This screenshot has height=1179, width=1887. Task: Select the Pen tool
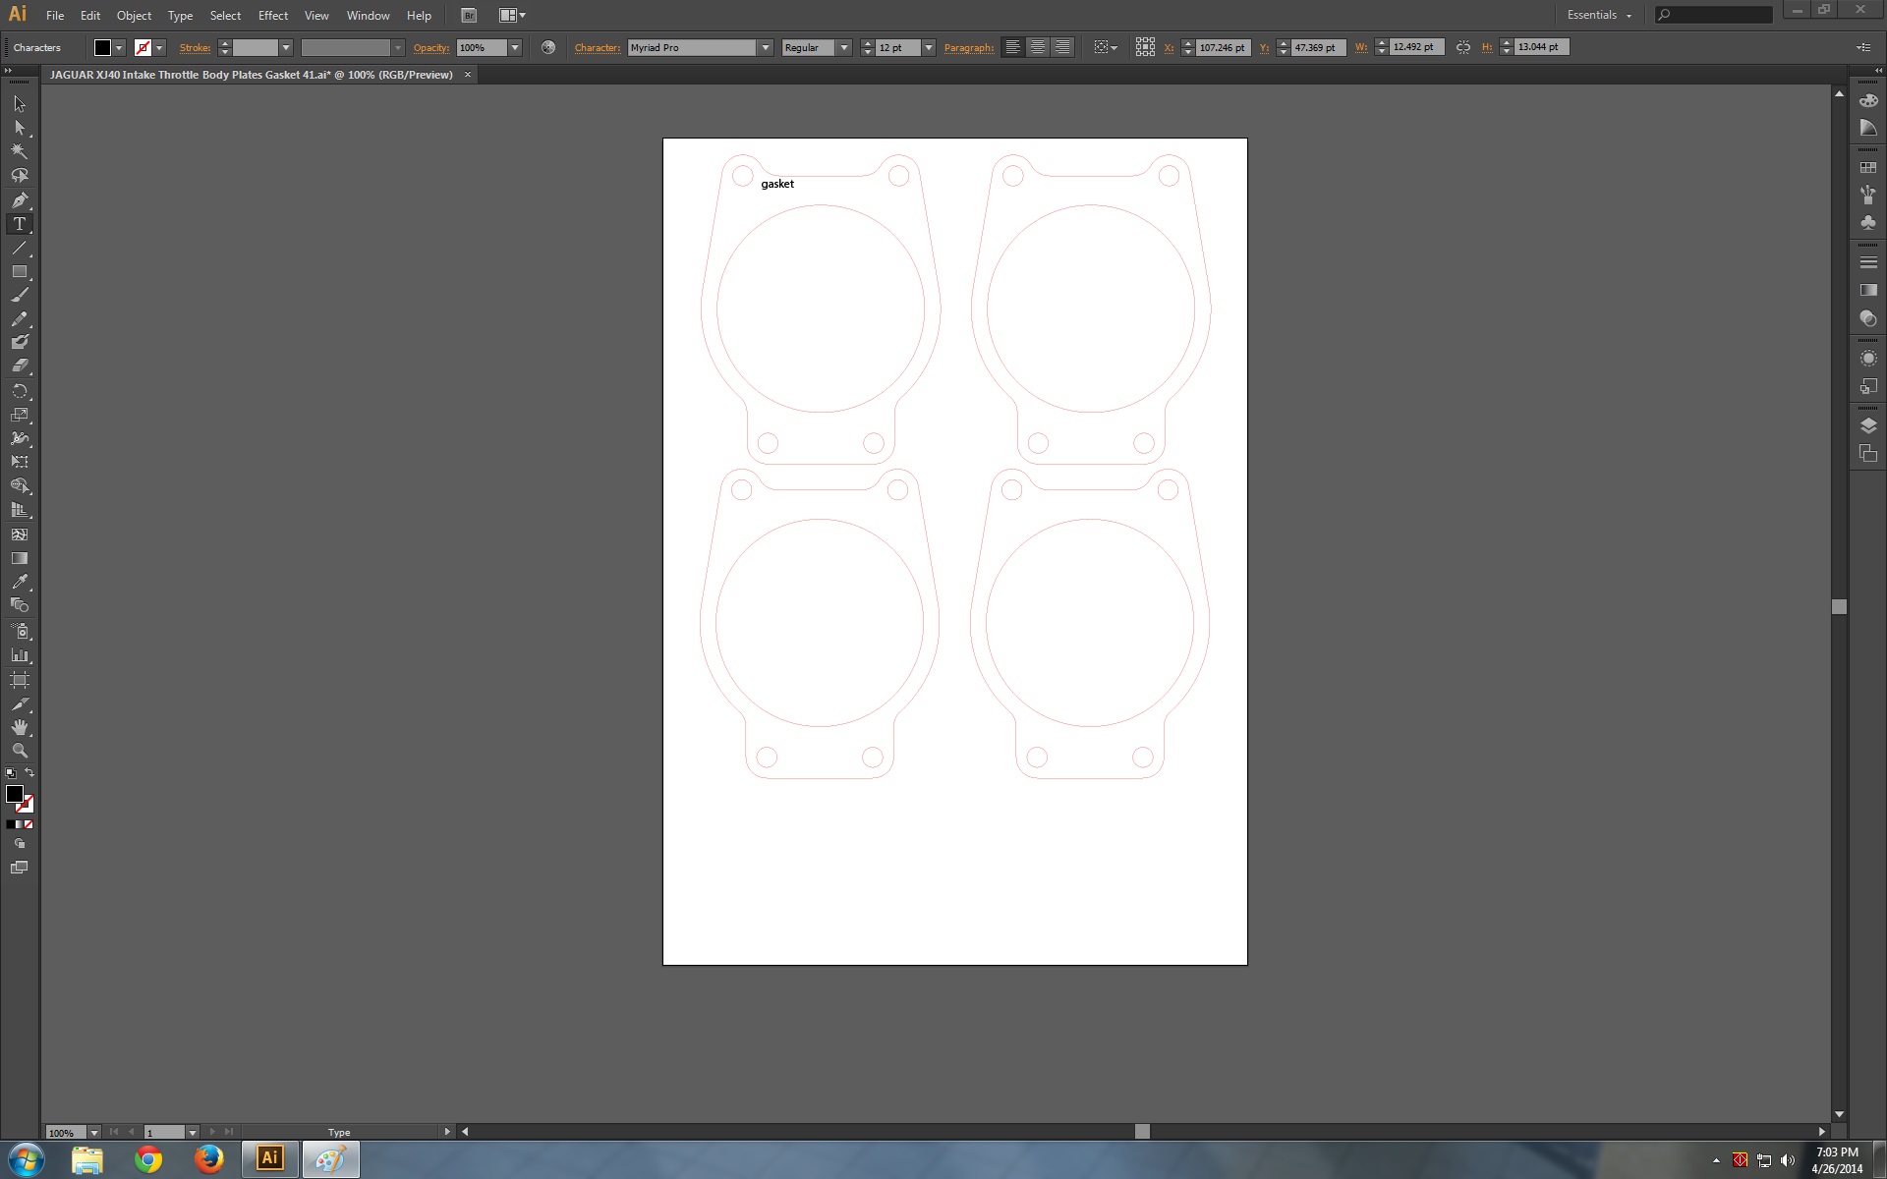(x=20, y=199)
